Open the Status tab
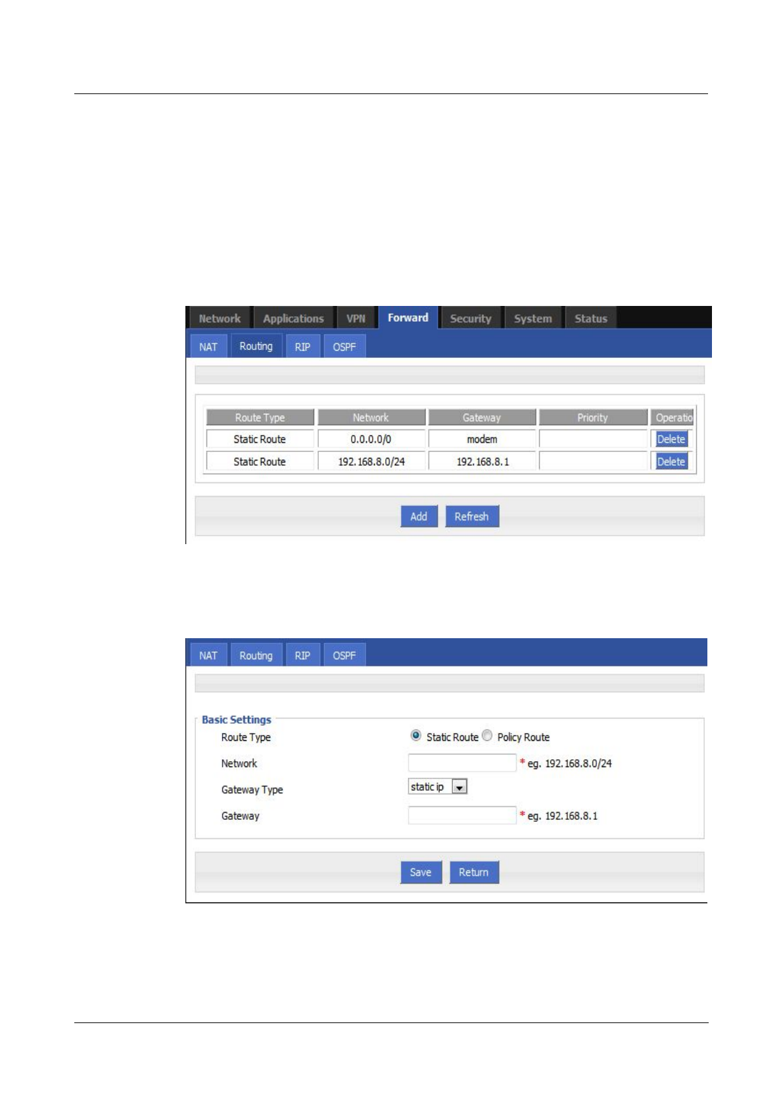Image resolution: width=781 pixels, height=1106 pixels. coord(591,318)
